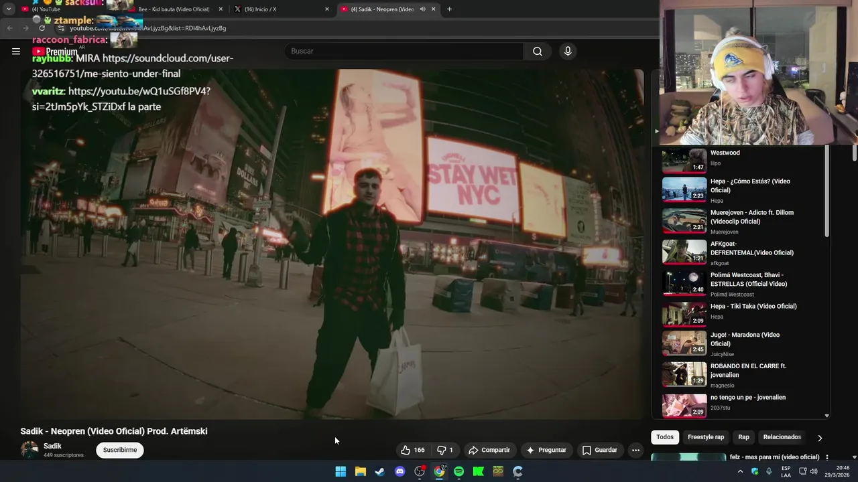Open Minecraft from the taskbar
This screenshot has height=482, width=858.
[498, 471]
